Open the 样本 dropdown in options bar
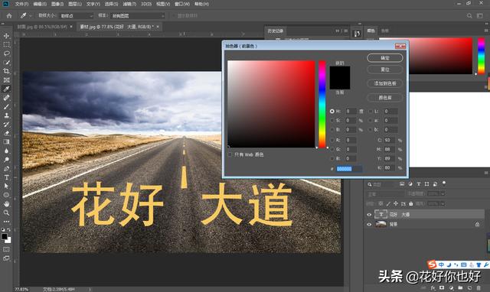490x292 pixels. (x=138, y=15)
